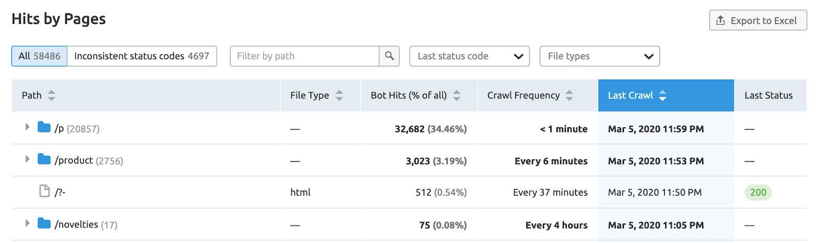Click the 200 status badge
This screenshot has height=243, width=817.
(758, 193)
